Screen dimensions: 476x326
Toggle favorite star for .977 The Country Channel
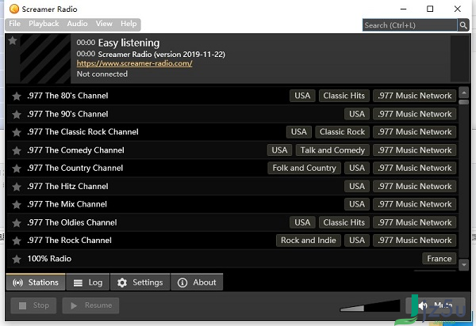click(x=17, y=169)
